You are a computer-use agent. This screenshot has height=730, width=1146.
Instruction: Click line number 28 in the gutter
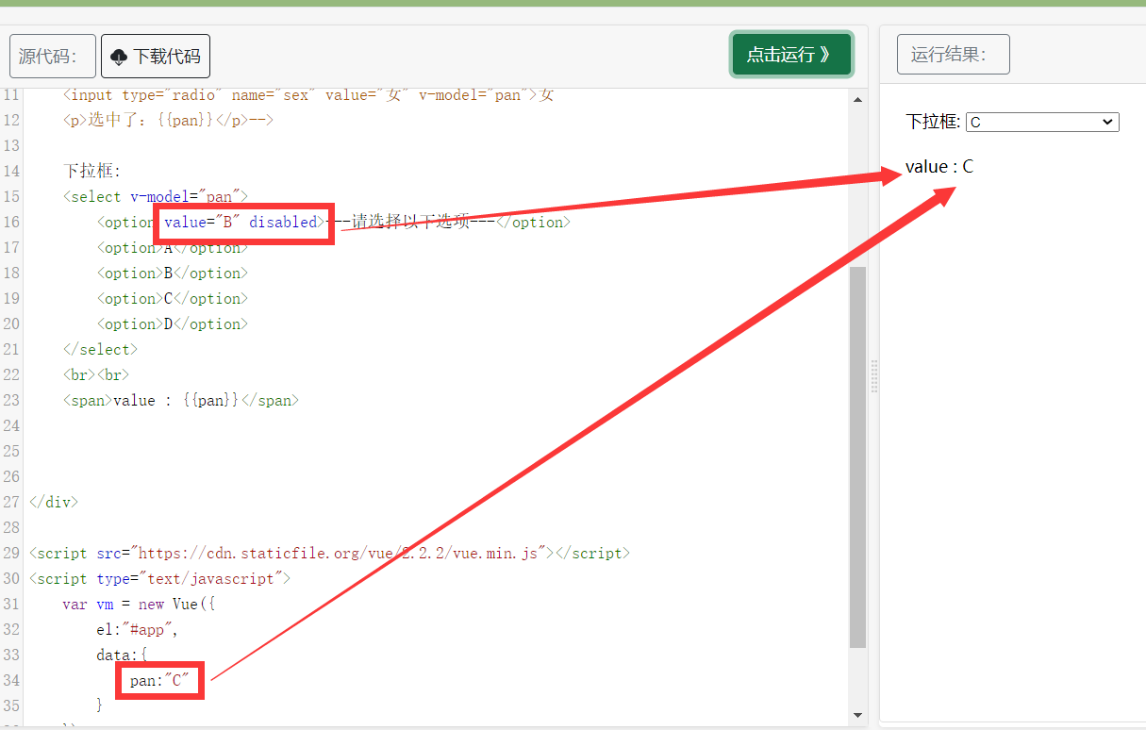coord(11,527)
